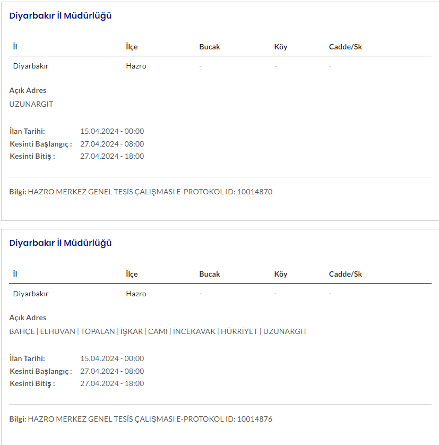Click the Hazro cell in the first table
This screenshot has height=445, width=439.
[136, 66]
